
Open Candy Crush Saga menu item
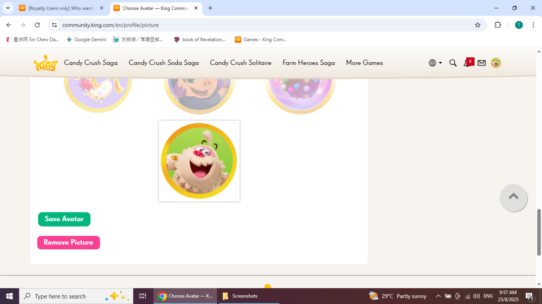coord(91,63)
